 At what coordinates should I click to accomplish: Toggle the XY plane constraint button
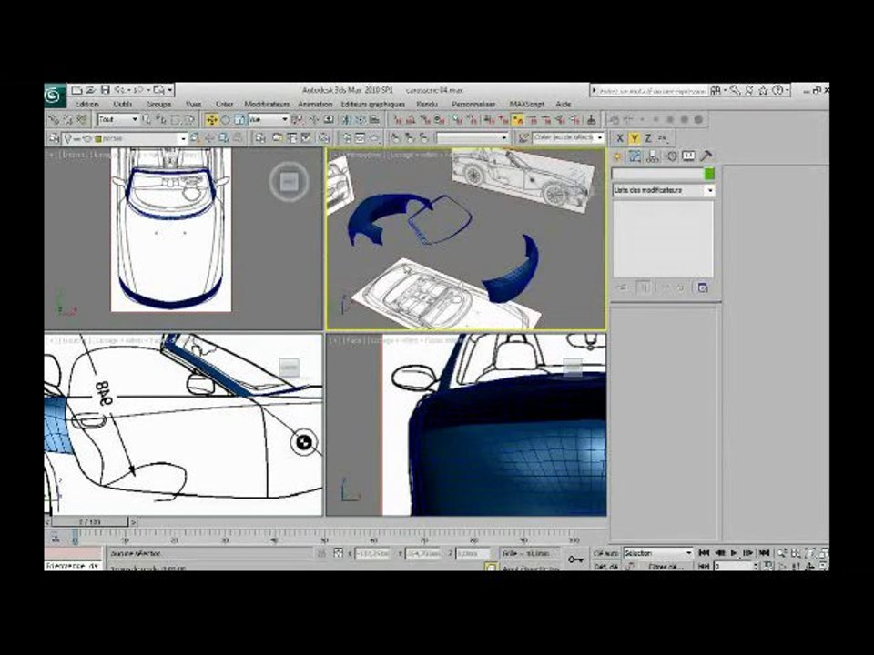pos(663,138)
